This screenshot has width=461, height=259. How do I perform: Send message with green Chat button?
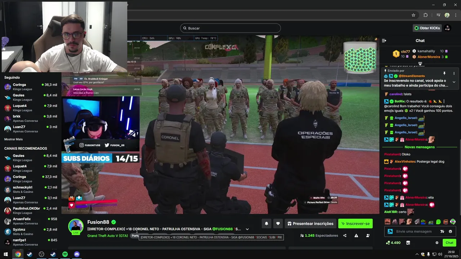[449, 243]
